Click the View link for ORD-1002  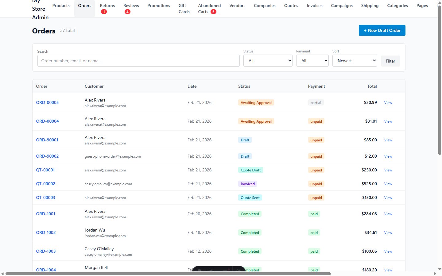[x=388, y=232]
